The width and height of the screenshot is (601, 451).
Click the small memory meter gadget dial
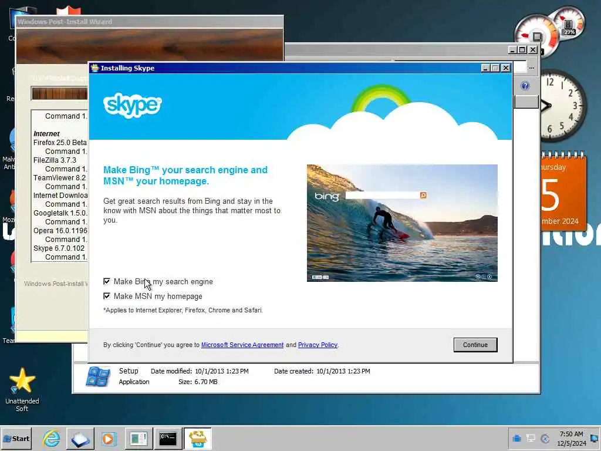(569, 23)
